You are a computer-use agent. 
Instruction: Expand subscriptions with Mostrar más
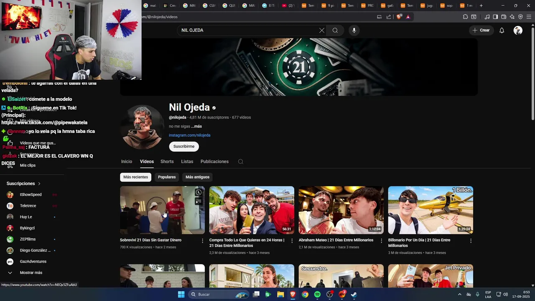pos(31,273)
